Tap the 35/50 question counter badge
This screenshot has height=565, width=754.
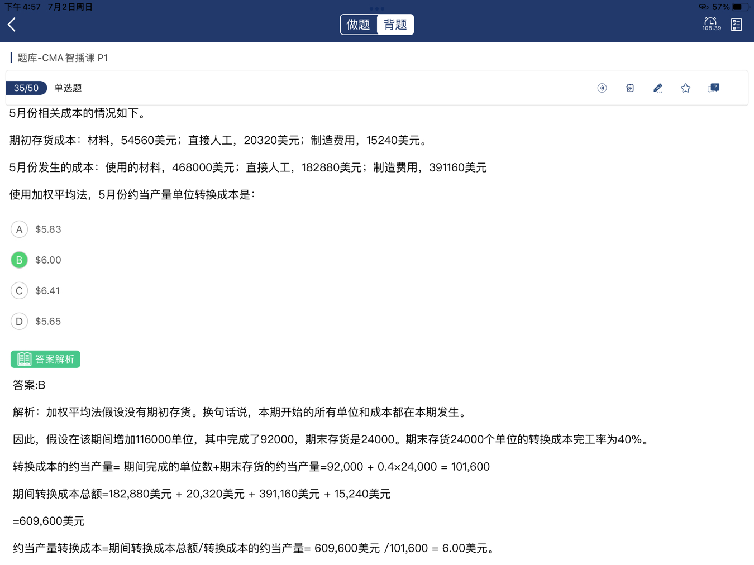tap(26, 88)
